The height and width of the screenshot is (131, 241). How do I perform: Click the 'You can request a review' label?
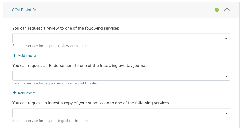[66, 28]
